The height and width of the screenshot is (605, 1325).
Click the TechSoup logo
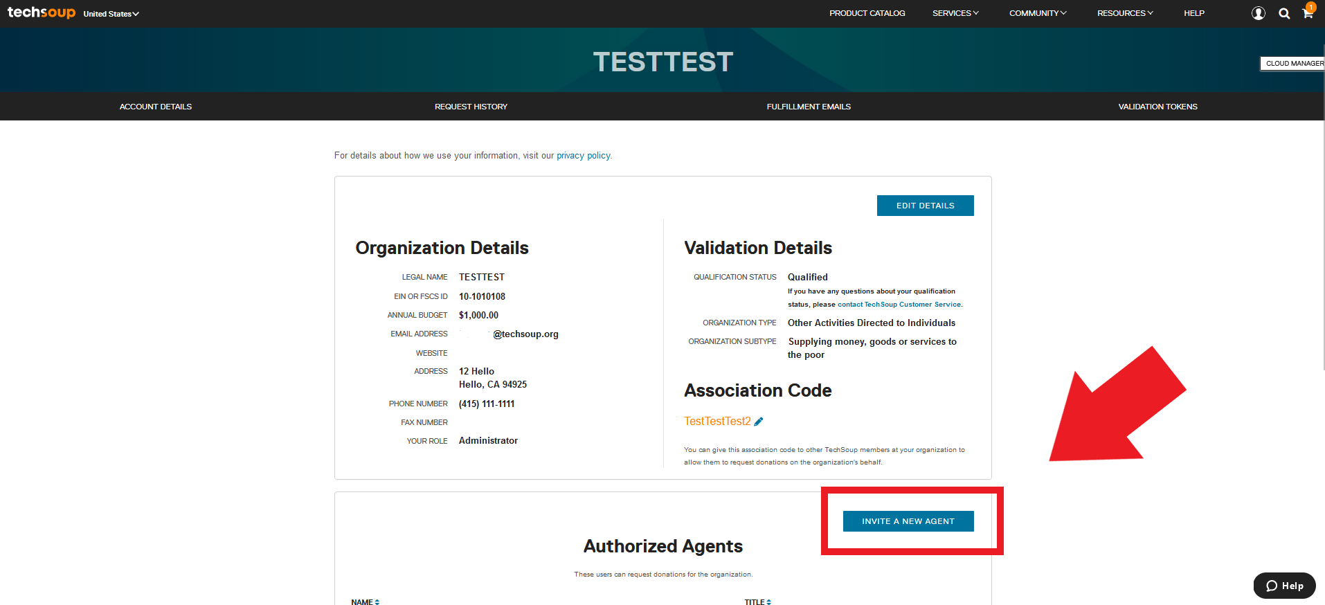pos(41,12)
